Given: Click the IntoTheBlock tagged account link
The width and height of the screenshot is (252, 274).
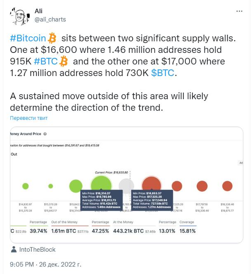Looking at the screenshot, I should point(37,250).
